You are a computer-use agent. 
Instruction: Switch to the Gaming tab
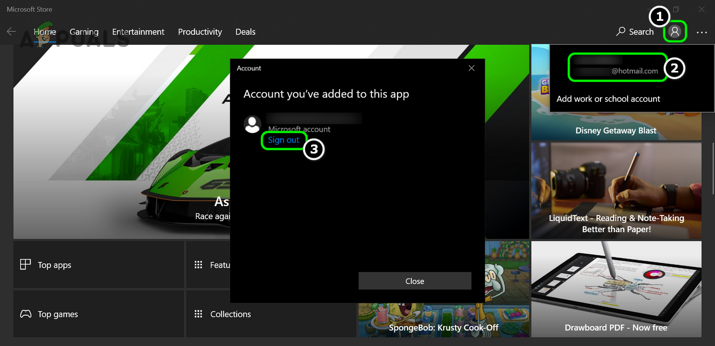point(84,32)
